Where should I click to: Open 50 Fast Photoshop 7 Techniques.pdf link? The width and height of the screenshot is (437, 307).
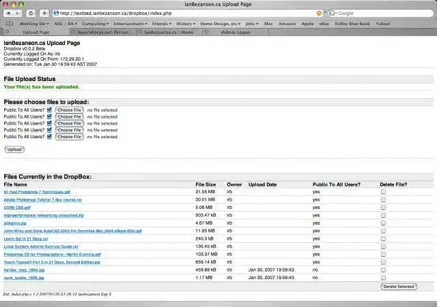point(37,192)
